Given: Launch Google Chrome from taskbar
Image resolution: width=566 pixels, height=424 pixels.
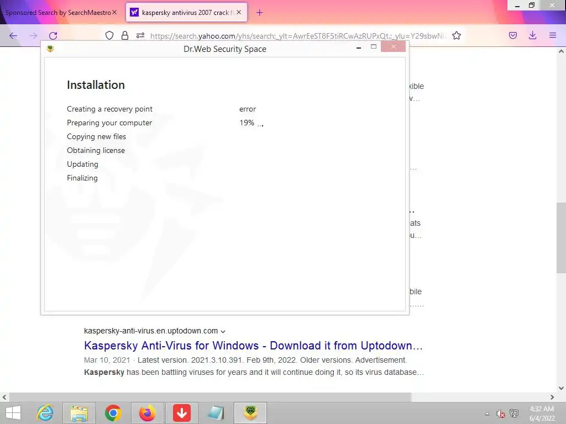Looking at the screenshot, I should pyautogui.click(x=113, y=413).
